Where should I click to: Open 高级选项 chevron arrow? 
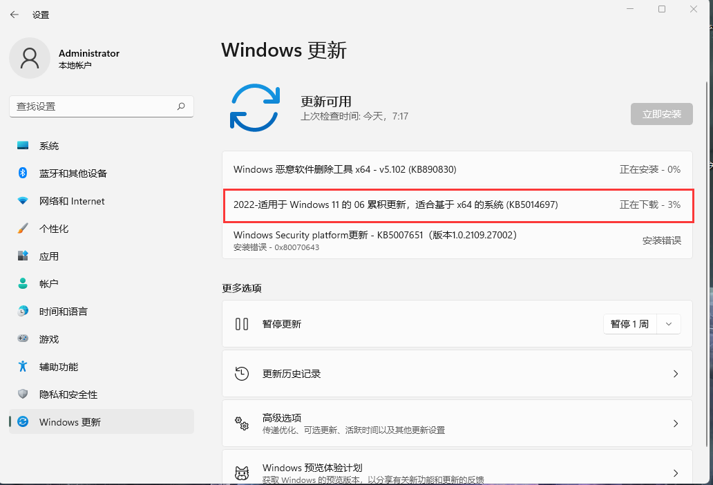click(676, 424)
